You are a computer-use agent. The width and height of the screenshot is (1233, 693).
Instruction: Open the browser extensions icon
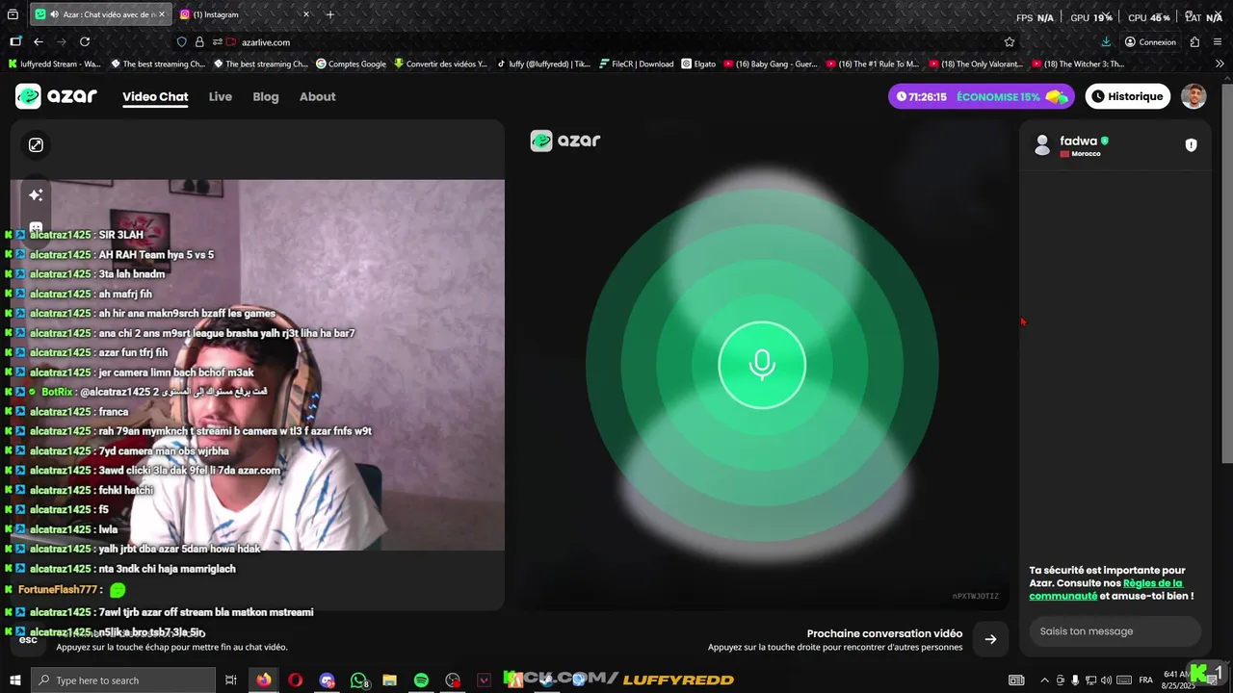pyautogui.click(x=1195, y=41)
